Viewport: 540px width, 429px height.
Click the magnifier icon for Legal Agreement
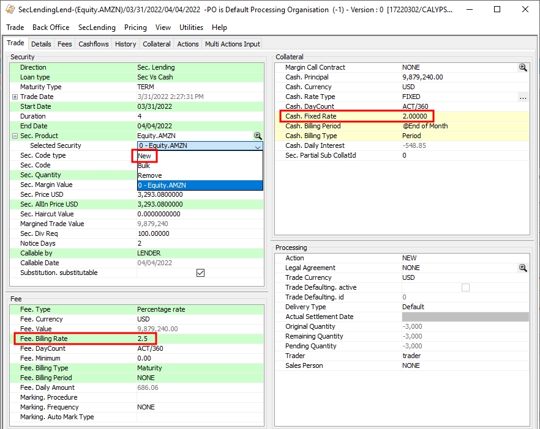523,268
